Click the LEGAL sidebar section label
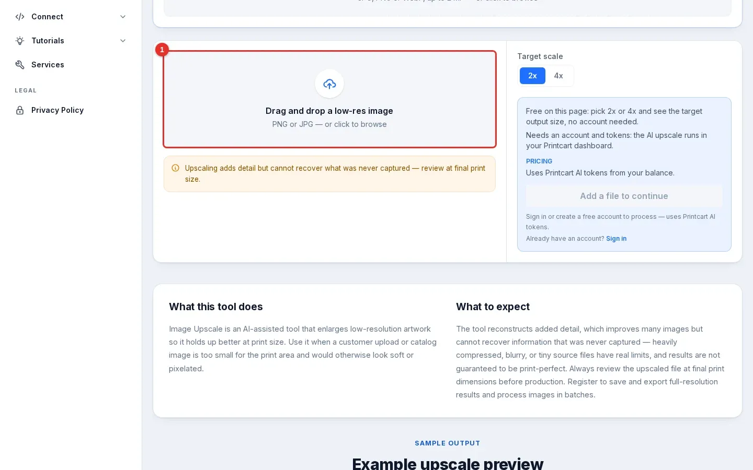Image resolution: width=753 pixels, height=470 pixels. (26, 90)
